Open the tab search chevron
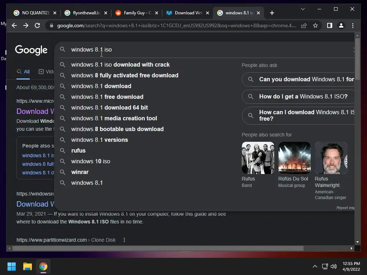This screenshot has height=275, width=367. [302, 9]
